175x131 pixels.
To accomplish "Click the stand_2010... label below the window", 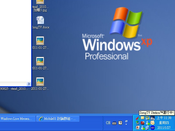I will coord(19,89).
